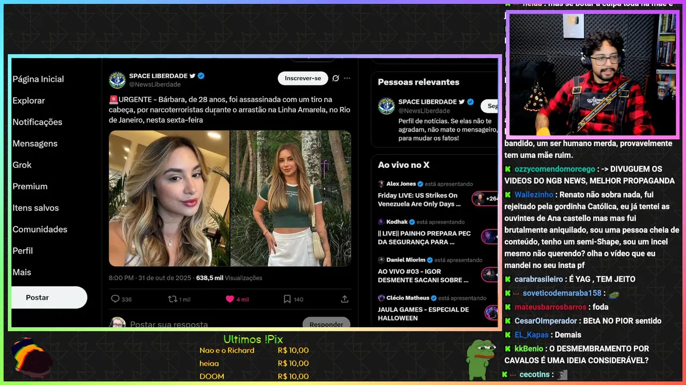This screenshot has width=686, height=385.
Task: Open Mensagens in sidebar
Action: pos(35,143)
